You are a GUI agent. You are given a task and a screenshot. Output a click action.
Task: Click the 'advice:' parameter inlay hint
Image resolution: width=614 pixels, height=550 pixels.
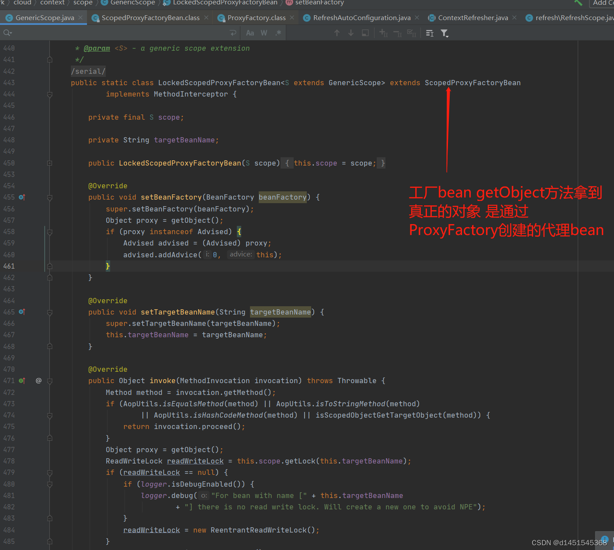pos(240,254)
